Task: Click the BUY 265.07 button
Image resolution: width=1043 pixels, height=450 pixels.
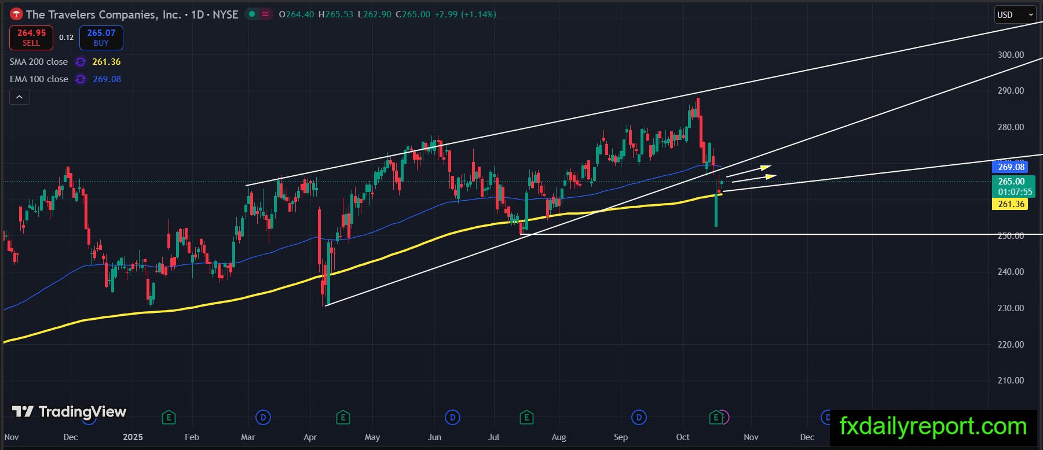Action: click(101, 38)
